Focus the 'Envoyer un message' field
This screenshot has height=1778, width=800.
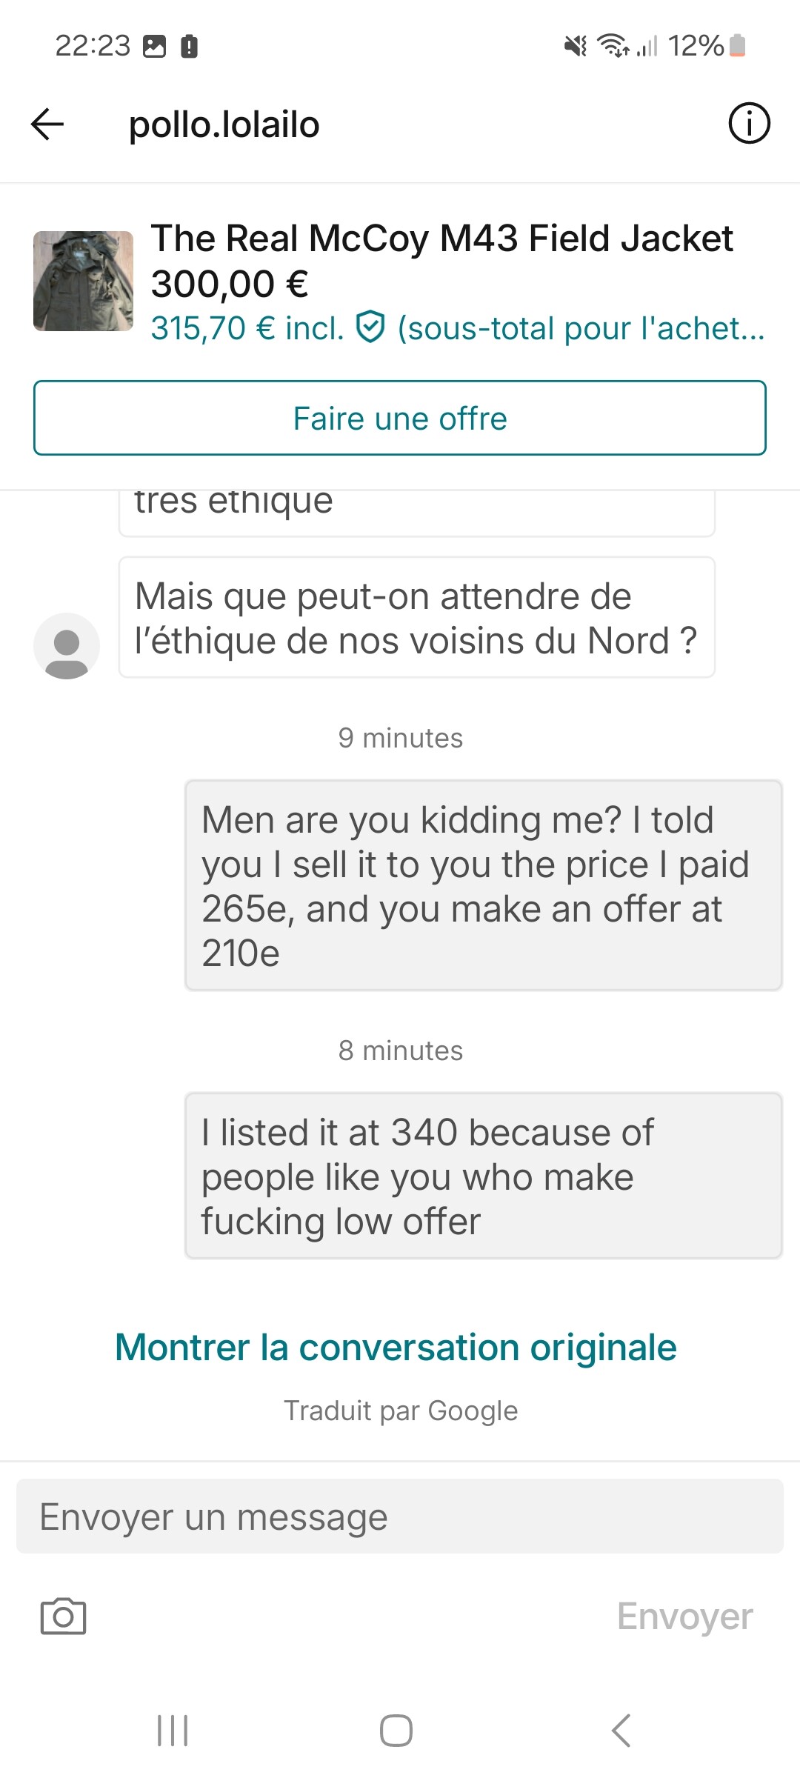(x=400, y=1516)
